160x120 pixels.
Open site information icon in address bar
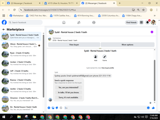(x=21, y=10)
